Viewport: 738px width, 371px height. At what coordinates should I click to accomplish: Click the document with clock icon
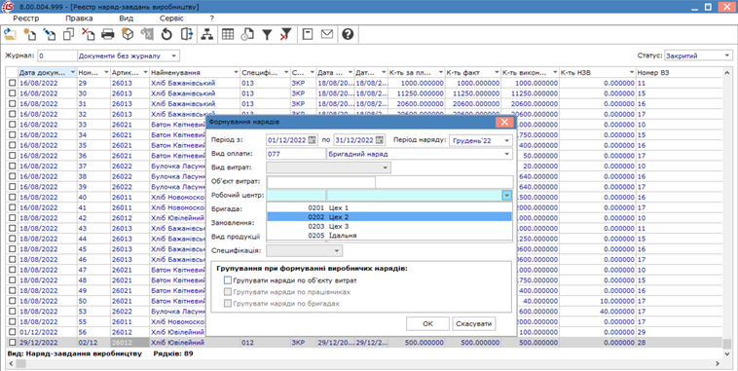pos(247,34)
